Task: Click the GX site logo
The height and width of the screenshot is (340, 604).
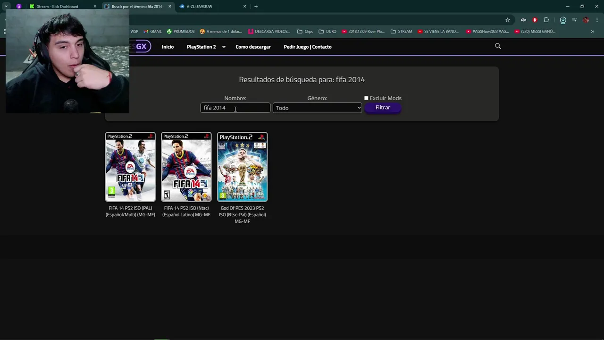Action: tap(141, 47)
